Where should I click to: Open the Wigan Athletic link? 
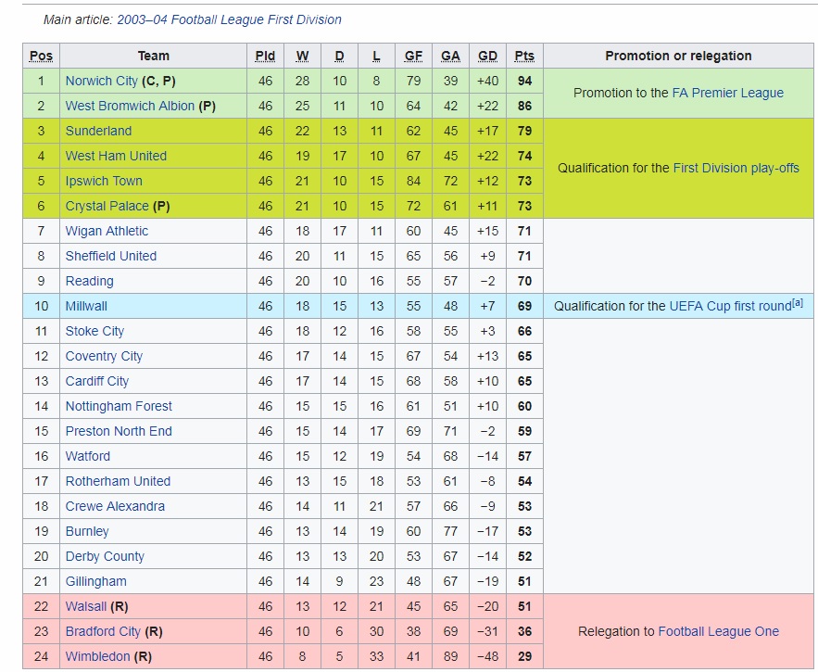(107, 231)
